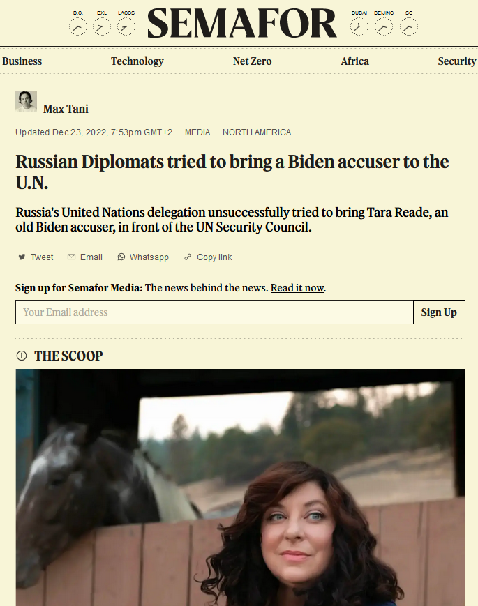Click the Beijing clock icon
Image resolution: width=478 pixels, height=606 pixels.
[x=384, y=27]
